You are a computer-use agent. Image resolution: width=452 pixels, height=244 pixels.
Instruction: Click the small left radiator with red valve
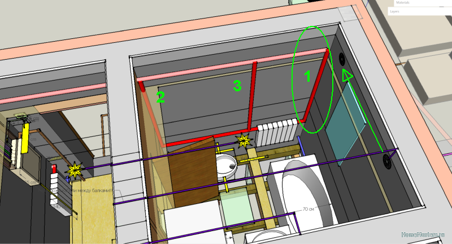[54, 181]
